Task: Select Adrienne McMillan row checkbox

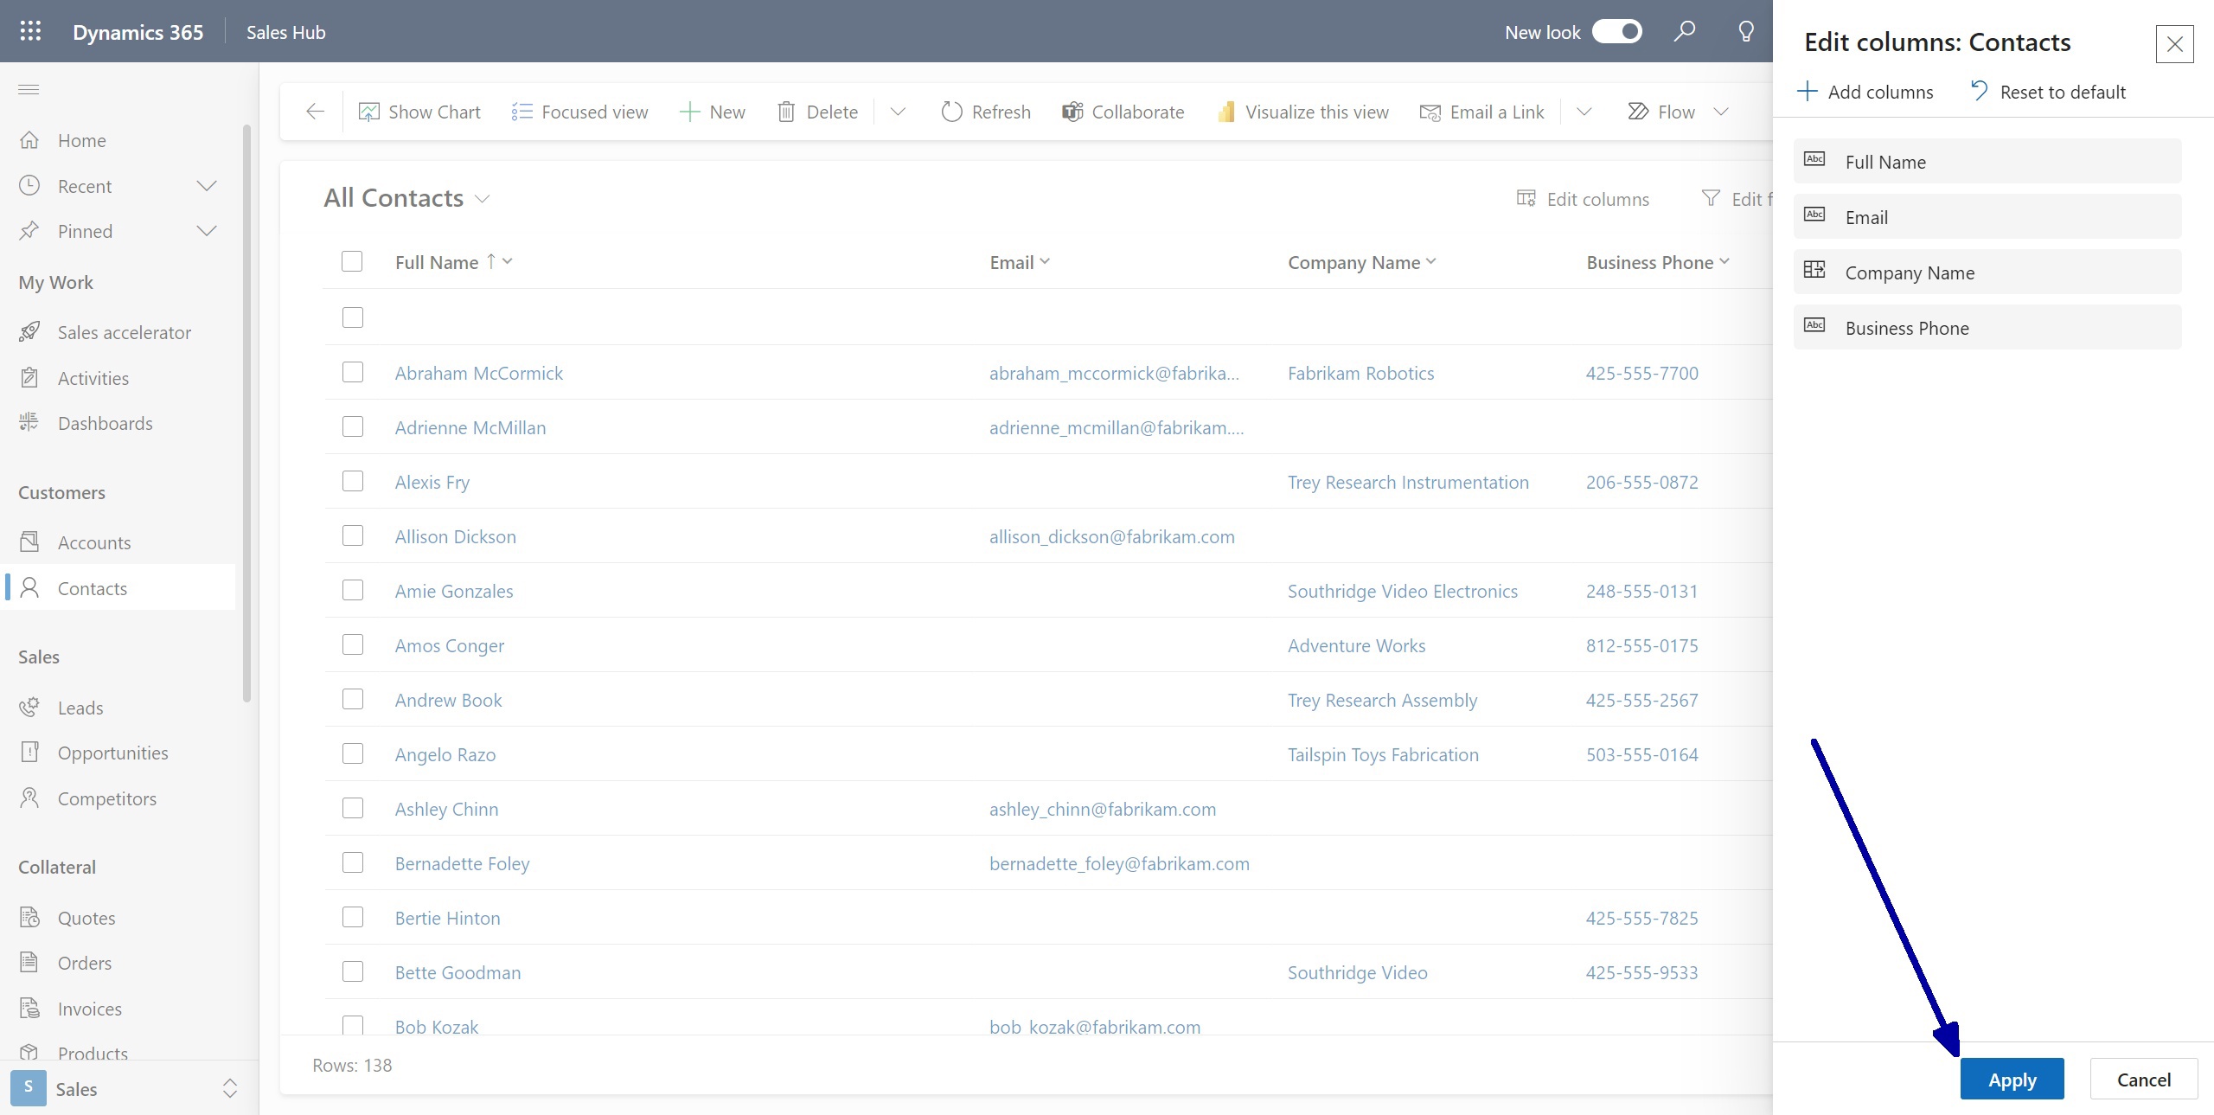Action: coord(353,426)
